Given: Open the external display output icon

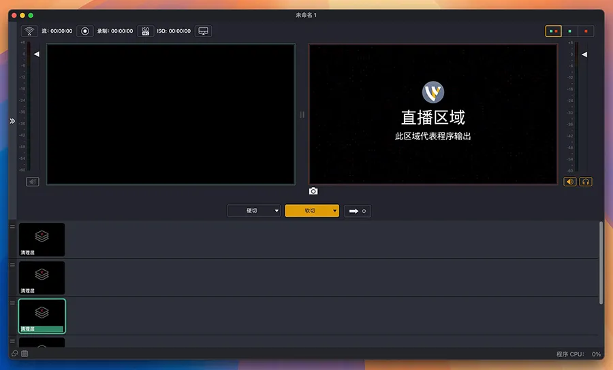Looking at the screenshot, I should pyautogui.click(x=203, y=31).
